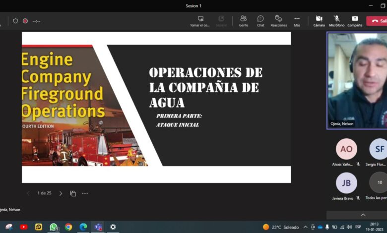387x233 pixels.
Task: Click the Meet Now tray icon
Action: pos(313,227)
